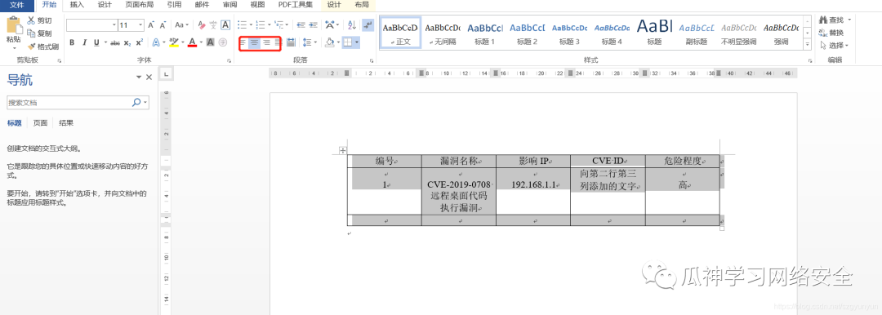Apply the 副标题 style
This screenshot has width=882, height=315.
coord(697,33)
